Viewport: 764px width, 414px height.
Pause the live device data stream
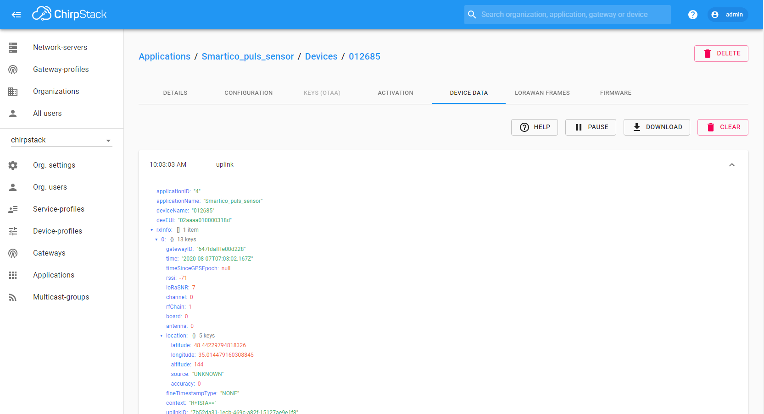pyautogui.click(x=590, y=127)
